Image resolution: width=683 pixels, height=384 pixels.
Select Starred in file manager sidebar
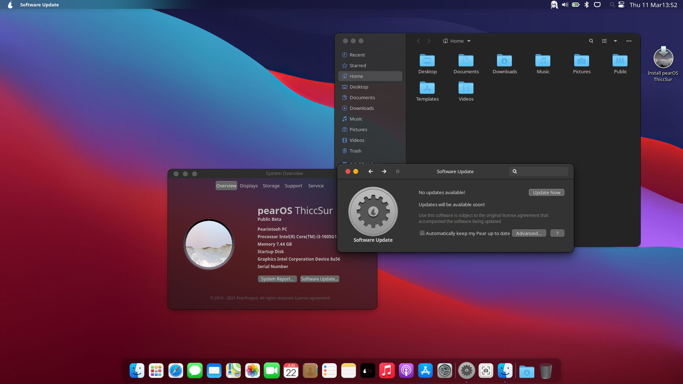coord(370,65)
